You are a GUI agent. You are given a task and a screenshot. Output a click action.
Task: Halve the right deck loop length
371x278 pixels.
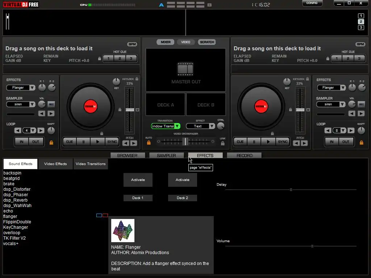(328, 130)
